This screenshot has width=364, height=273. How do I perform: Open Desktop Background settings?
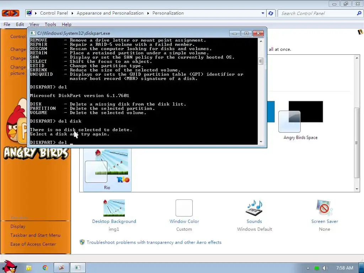[114, 215]
